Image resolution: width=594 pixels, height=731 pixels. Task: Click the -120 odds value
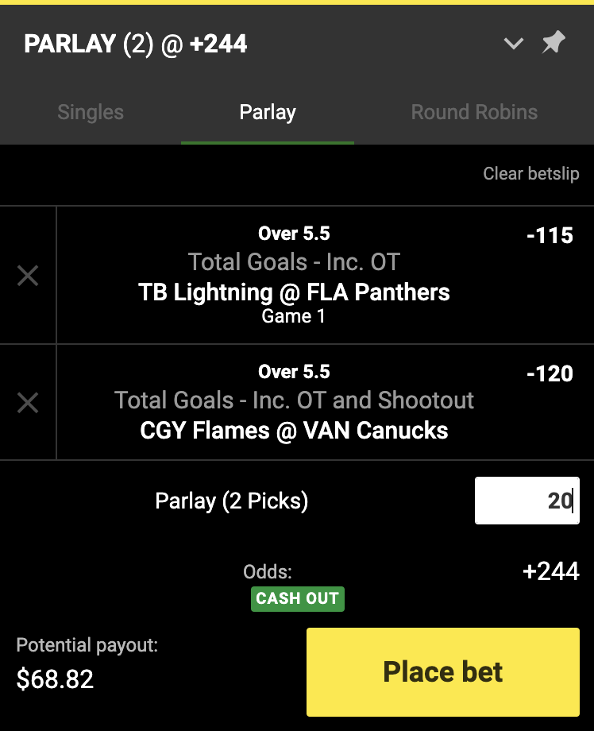pyautogui.click(x=550, y=373)
